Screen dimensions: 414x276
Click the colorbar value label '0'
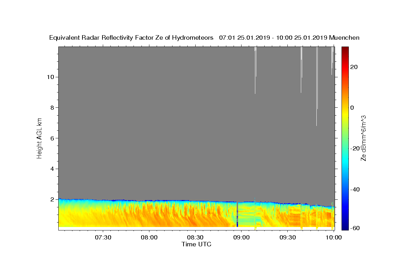[x=352, y=108]
